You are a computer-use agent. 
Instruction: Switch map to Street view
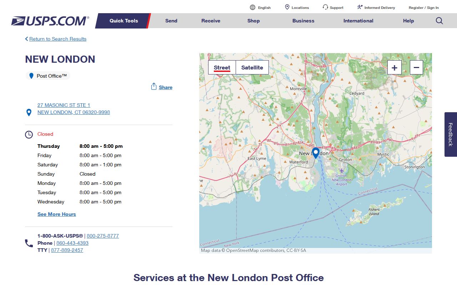point(222,67)
